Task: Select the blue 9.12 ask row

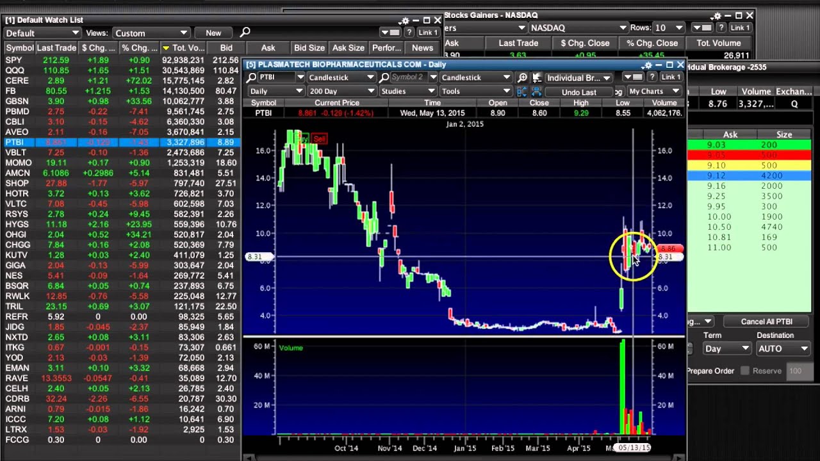Action: coord(749,175)
